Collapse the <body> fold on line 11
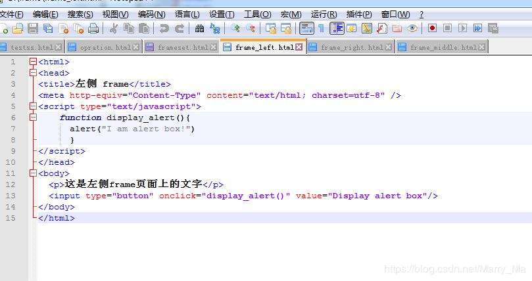Screen dimensions: 532x281 pyautogui.click(x=33, y=173)
